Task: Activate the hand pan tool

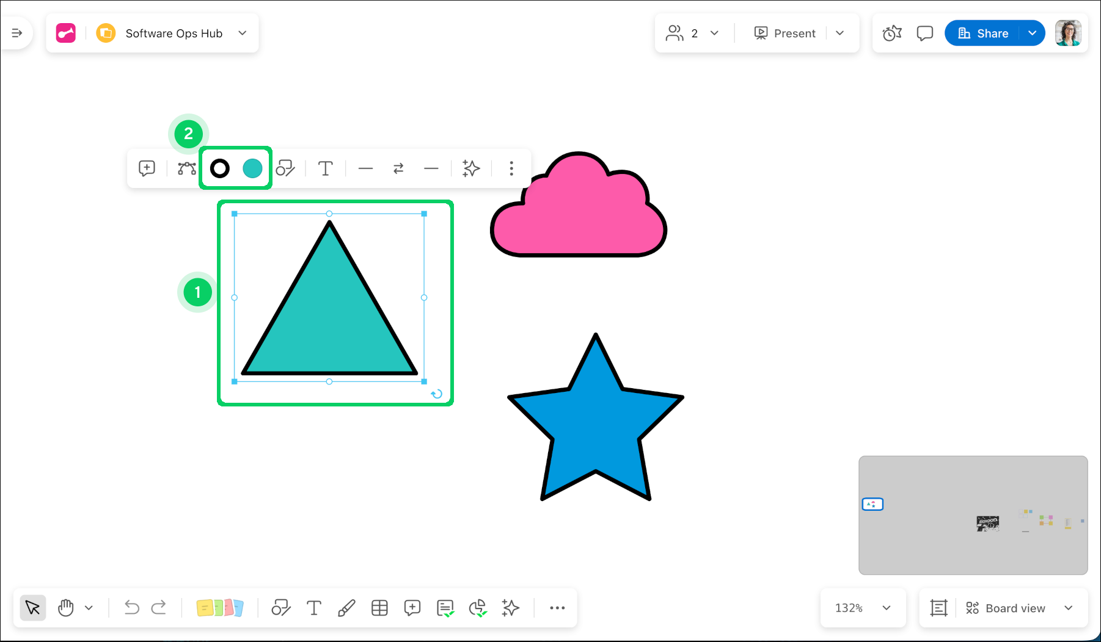Action: (66, 608)
